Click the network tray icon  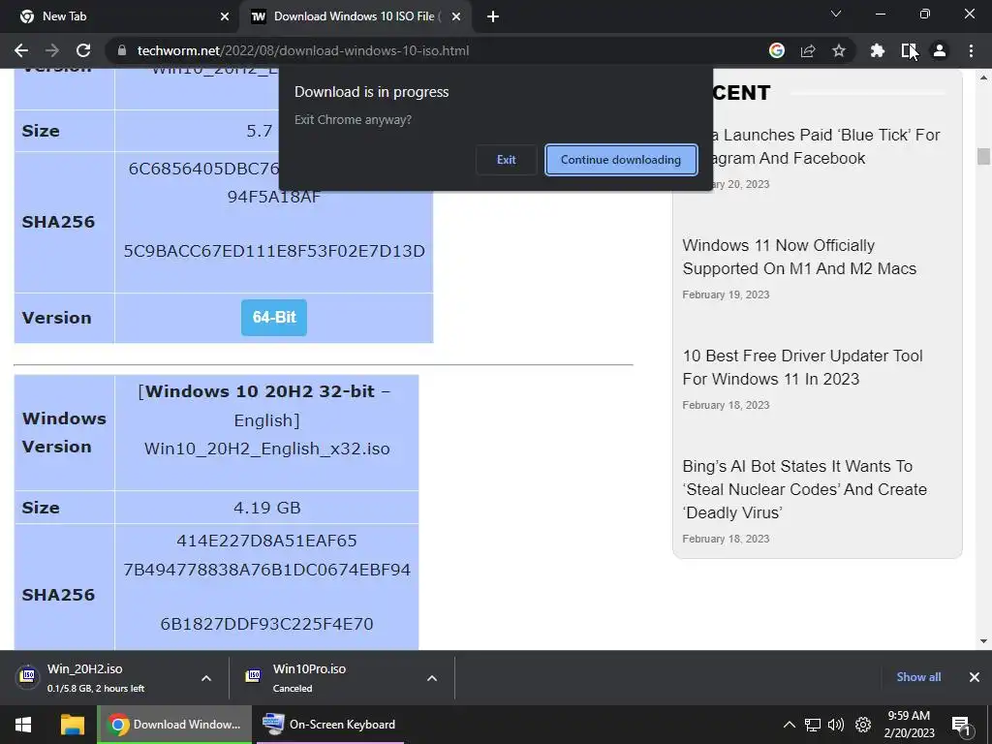tap(813, 725)
